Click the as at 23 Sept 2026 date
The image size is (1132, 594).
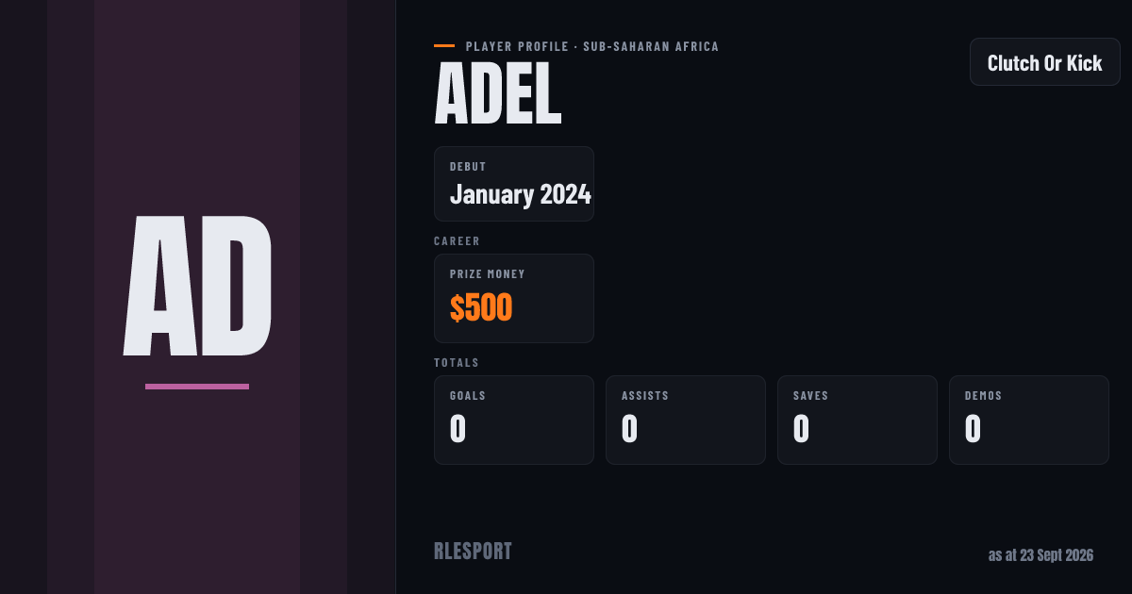[x=1040, y=555]
